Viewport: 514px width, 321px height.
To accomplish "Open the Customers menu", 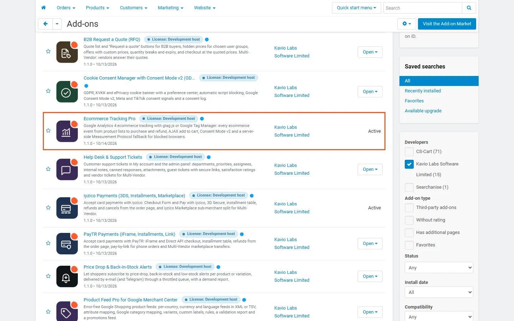I will pos(133,8).
